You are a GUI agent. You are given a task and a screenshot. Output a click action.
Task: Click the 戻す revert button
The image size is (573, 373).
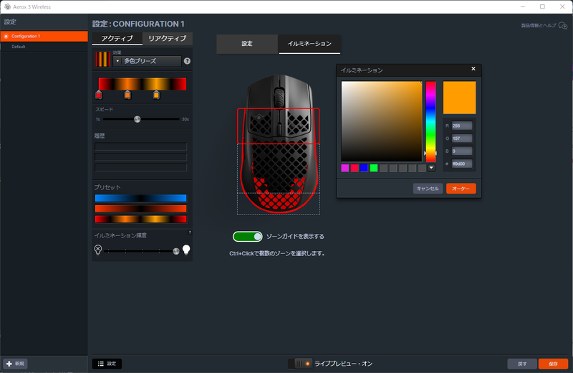[x=522, y=364]
